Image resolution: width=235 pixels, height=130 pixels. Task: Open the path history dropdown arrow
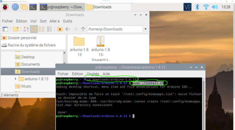[145, 29]
